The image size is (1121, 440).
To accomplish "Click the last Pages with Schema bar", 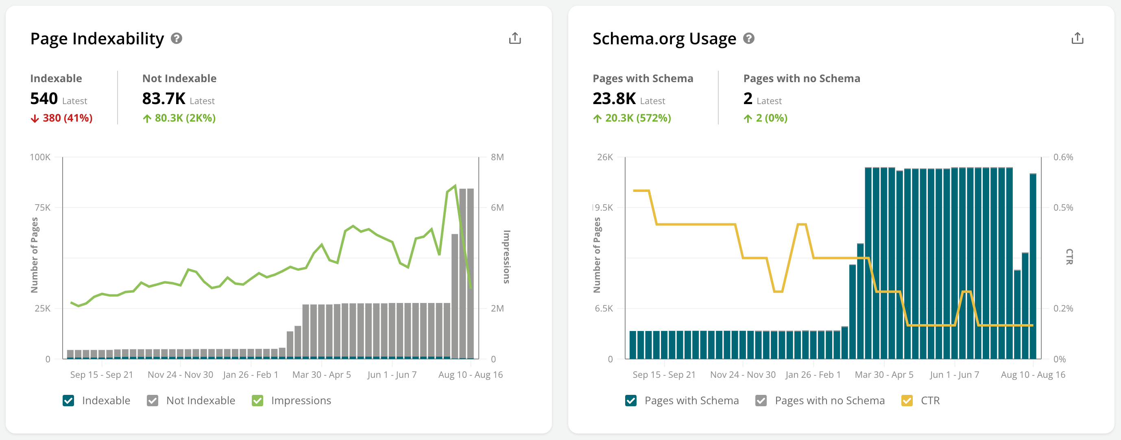I will click(1033, 266).
